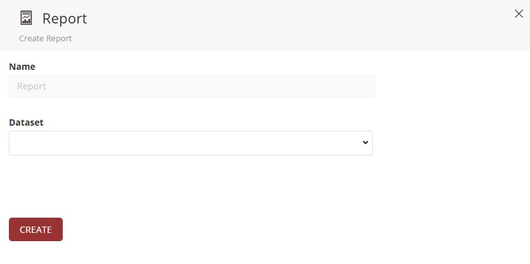
Task: Click the "Create Report" subtitle text
Action: [x=45, y=39]
